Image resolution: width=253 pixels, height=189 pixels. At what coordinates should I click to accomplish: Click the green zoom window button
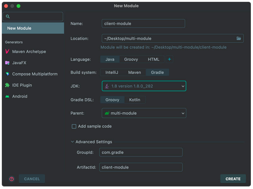(19, 6)
